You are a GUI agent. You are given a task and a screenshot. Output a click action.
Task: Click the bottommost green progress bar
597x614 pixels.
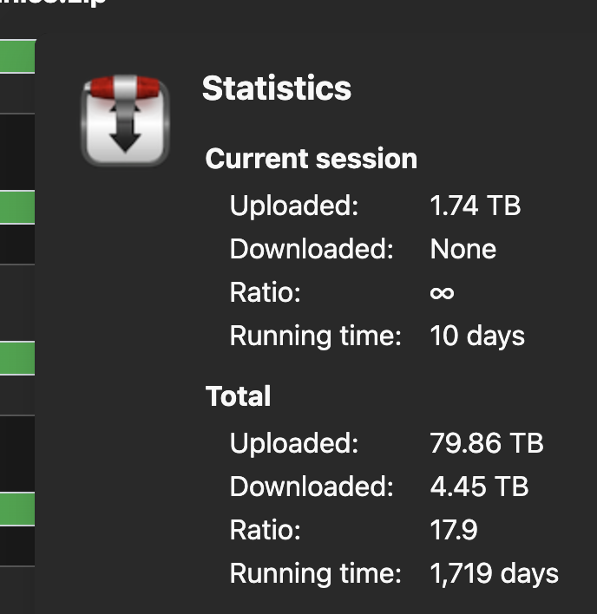pos(17,509)
